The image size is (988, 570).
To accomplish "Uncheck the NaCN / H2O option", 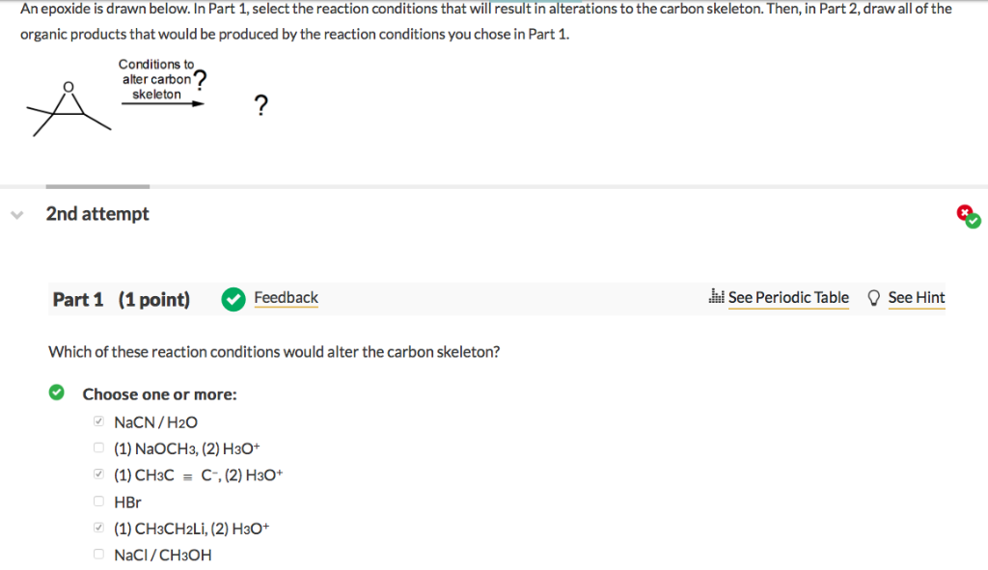I will click(98, 420).
